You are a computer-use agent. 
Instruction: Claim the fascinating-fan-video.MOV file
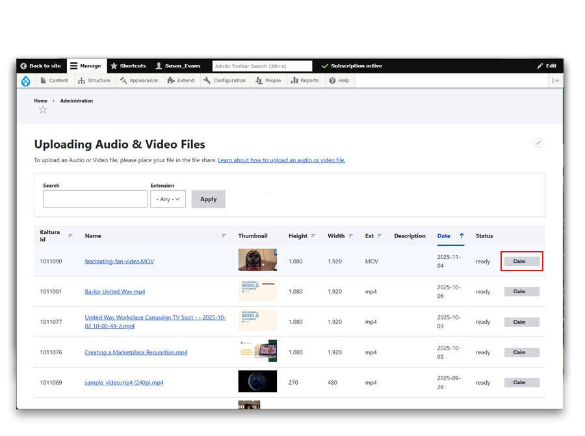[521, 261]
